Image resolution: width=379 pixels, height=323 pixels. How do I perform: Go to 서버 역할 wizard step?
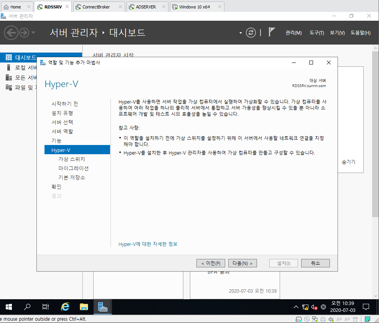pyautogui.click(x=62, y=131)
